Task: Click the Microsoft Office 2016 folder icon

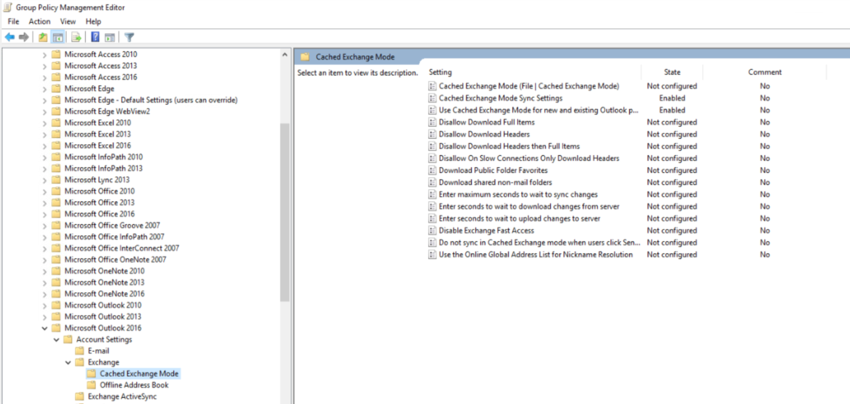Action: point(56,214)
